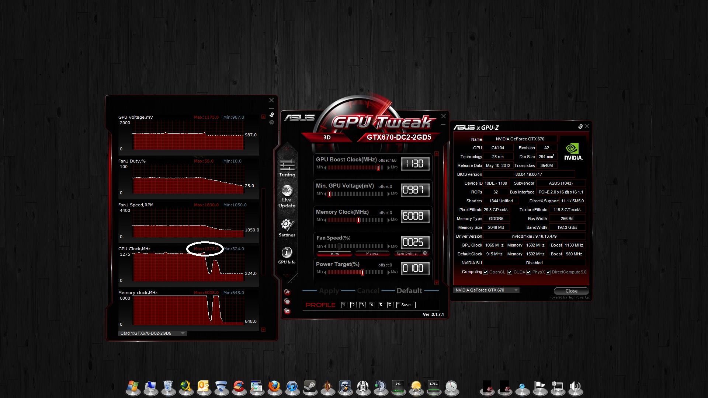Save the current profile
This screenshot has height=398, width=708.
[406, 305]
